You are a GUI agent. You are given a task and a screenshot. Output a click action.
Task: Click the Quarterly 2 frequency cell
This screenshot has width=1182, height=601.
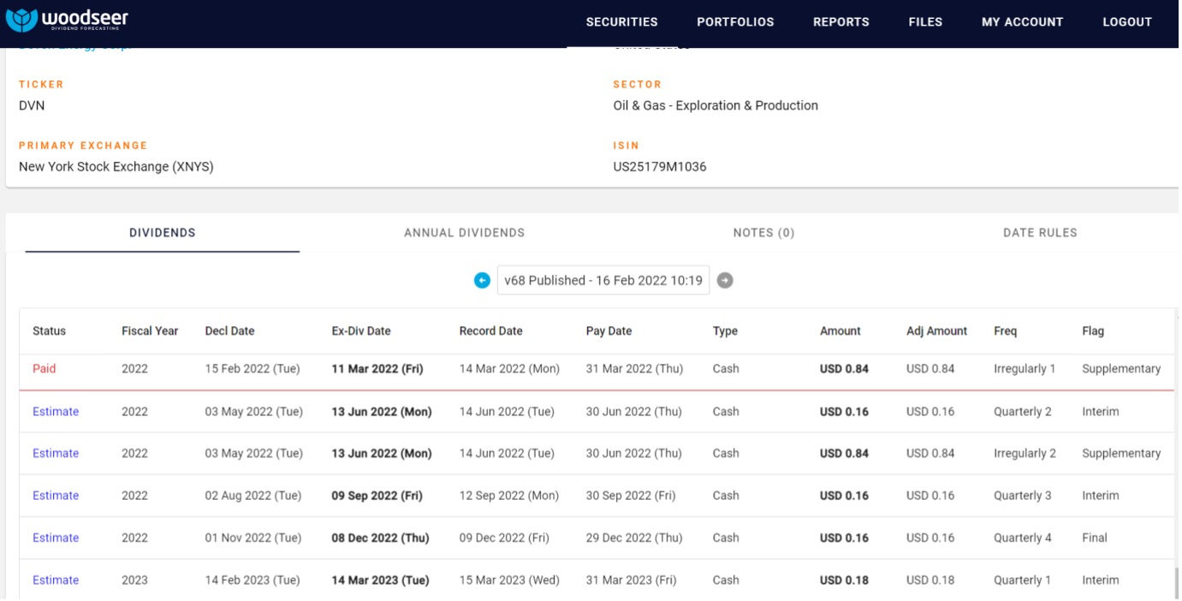[x=1023, y=412]
